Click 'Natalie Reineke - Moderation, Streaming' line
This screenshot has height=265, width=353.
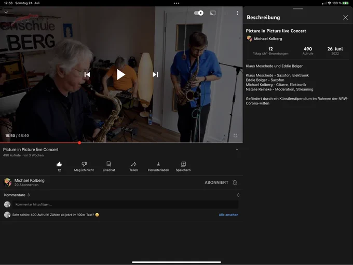tap(279, 89)
